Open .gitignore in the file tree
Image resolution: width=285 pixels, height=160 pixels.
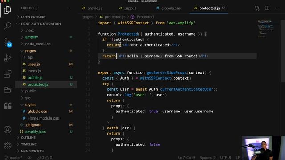click(x=33, y=125)
